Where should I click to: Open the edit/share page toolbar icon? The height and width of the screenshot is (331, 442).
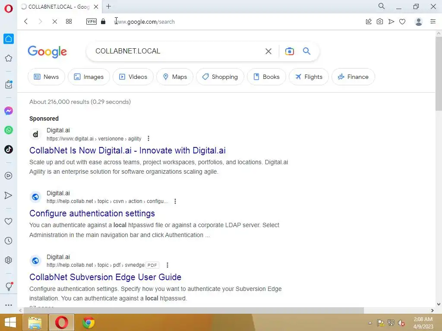[x=369, y=22]
